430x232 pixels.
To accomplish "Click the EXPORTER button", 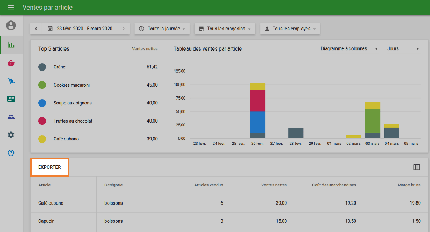I will click(49, 167).
